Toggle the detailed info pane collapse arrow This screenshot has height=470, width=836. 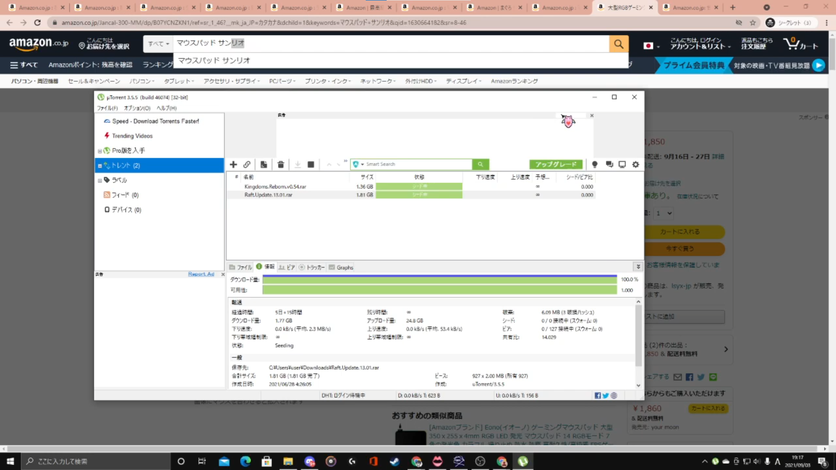[638, 267]
